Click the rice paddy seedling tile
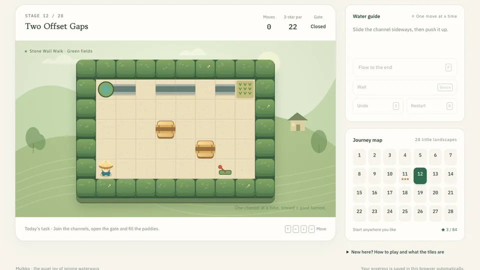Screen dimensions: 480x270 click(x=245, y=89)
